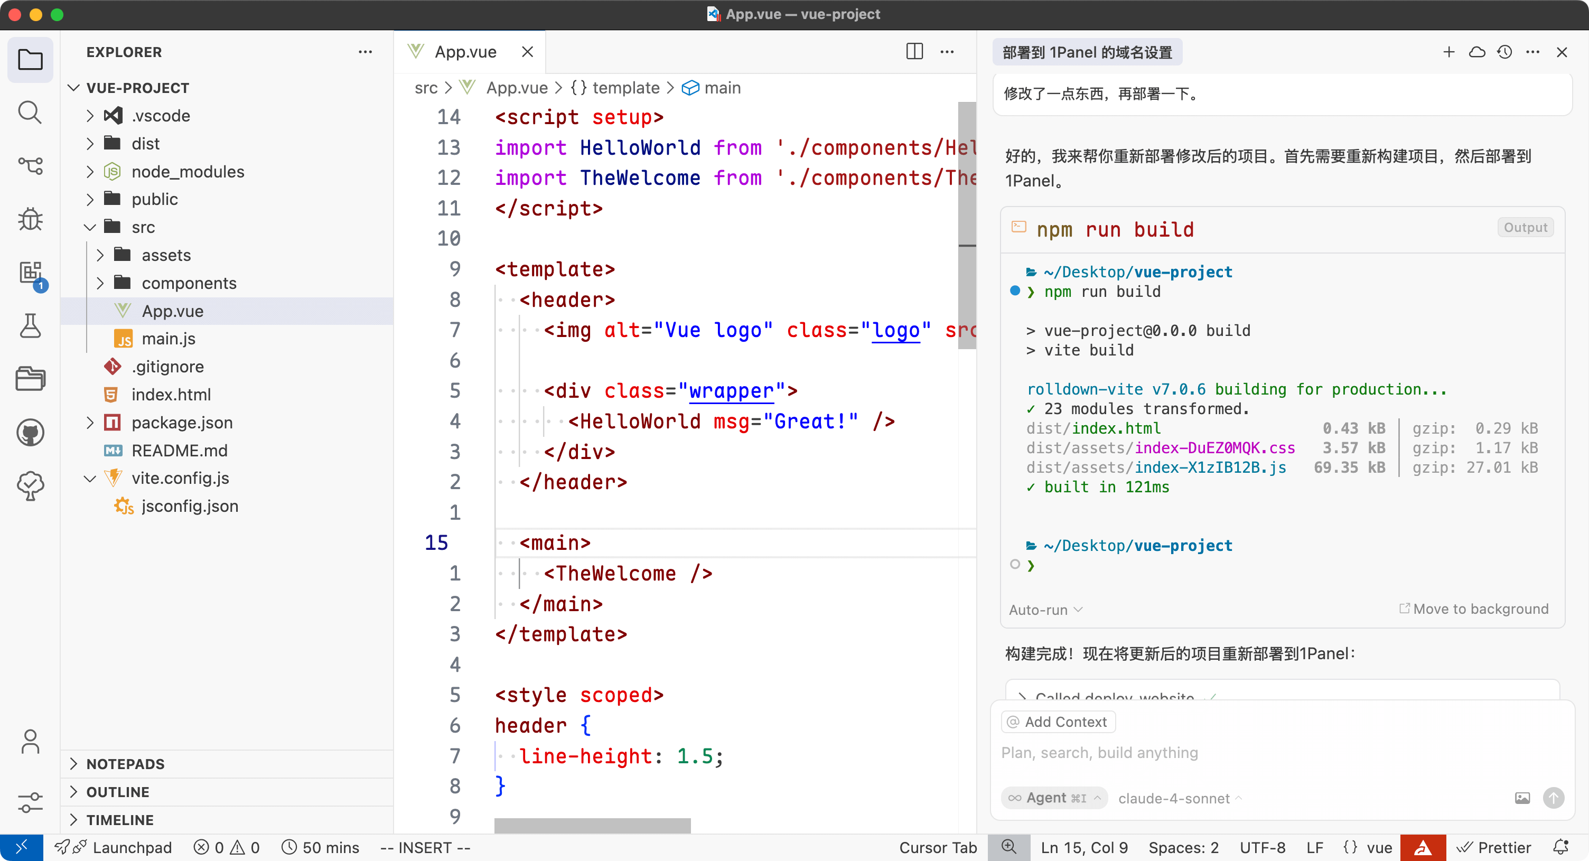Click the Add Context button
The image size is (1589, 861).
pos(1058,722)
